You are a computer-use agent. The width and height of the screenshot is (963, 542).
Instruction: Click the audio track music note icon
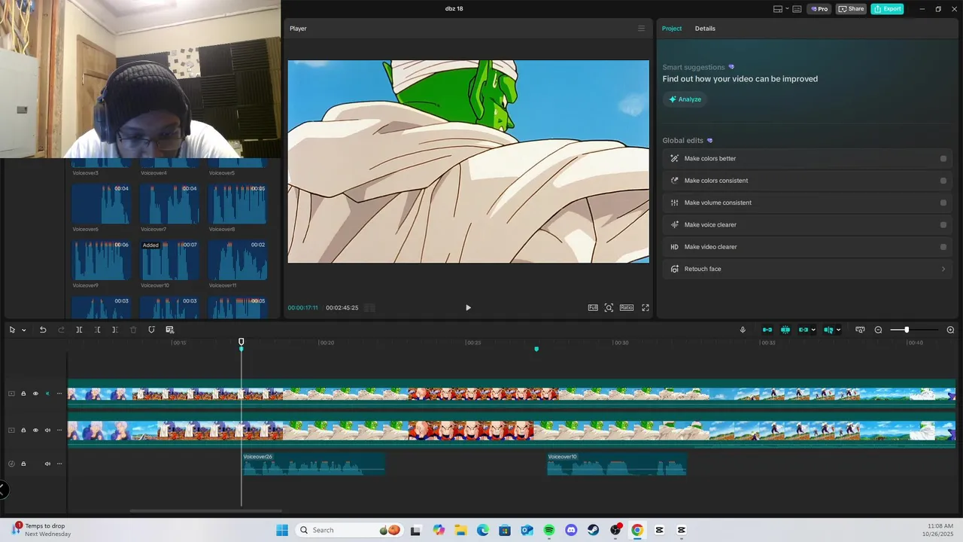[x=11, y=464]
